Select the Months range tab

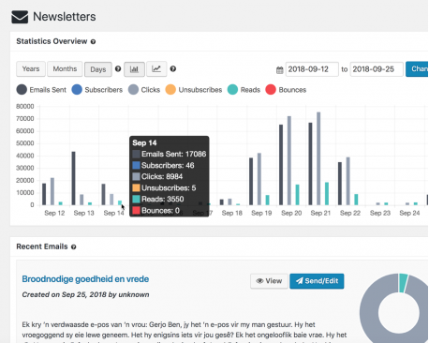click(x=65, y=69)
